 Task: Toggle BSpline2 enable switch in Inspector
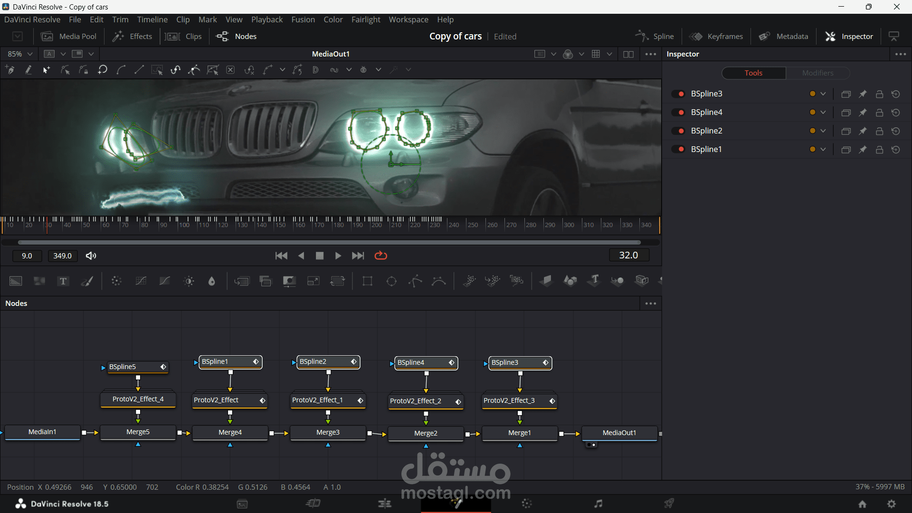[678, 131]
